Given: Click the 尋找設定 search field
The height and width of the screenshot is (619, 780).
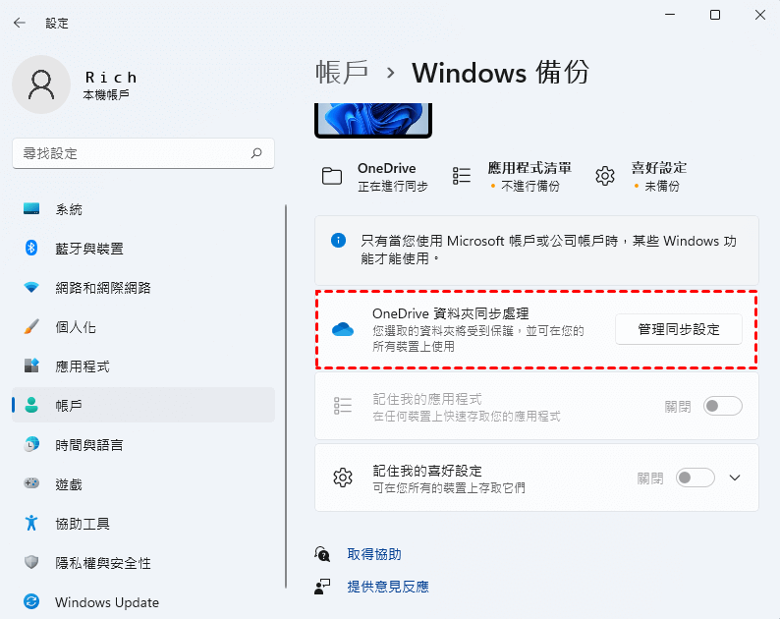Looking at the screenshot, I should (x=143, y=153).
